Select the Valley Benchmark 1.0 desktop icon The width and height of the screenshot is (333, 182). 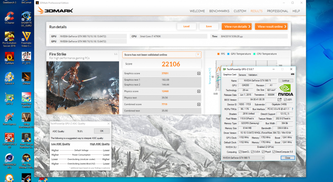(x=26, y=120)
